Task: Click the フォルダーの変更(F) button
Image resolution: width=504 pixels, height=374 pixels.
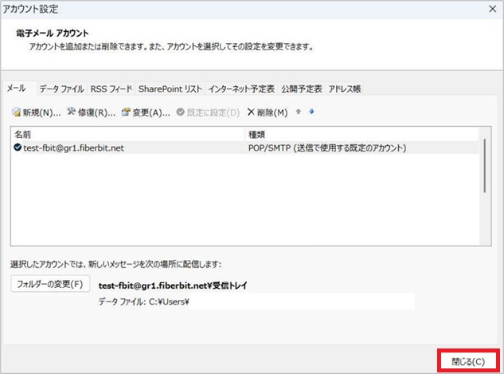Action: point(50,284)
